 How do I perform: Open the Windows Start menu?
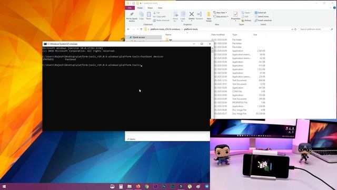tap(4, 186)
